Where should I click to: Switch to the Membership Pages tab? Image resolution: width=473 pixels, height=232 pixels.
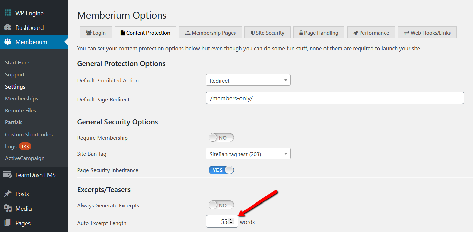click(210, 33)
